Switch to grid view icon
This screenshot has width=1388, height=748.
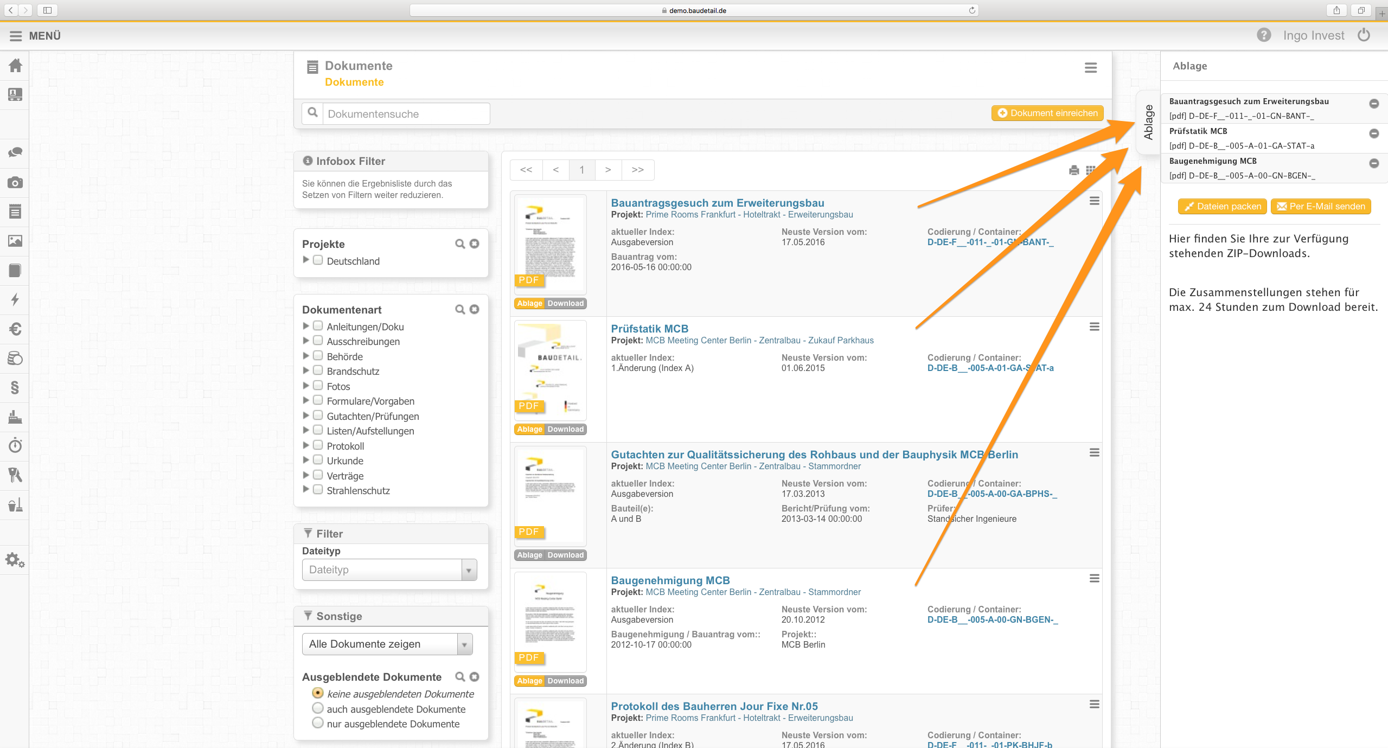coord(1090,170)
